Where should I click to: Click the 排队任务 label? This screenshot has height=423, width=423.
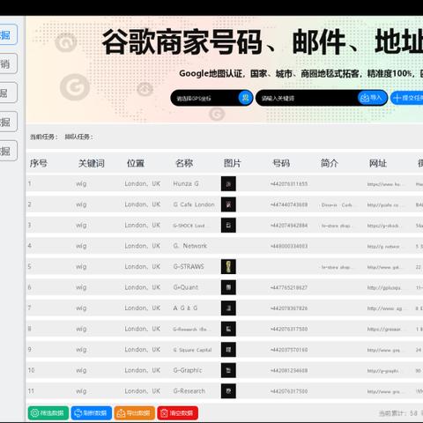78,137
